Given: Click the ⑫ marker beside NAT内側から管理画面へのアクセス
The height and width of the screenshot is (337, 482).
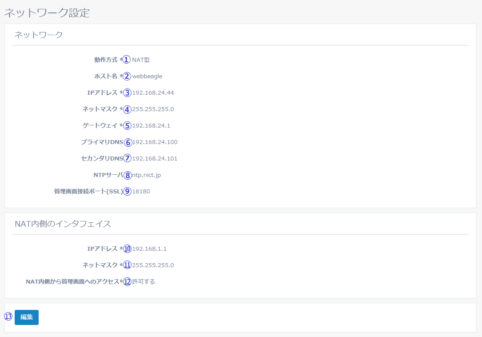Looking at the screenshot, I should click(127, 281).
